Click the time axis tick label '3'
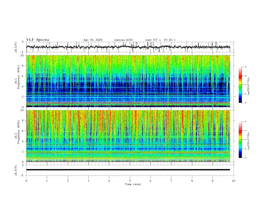This screenshot has width=263, height=203. point(88,181)
